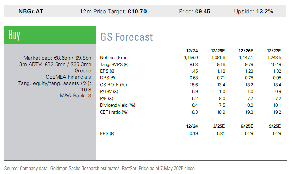Select the 12/27E column header
Viewport: 292px width, 174px height.
(x=274, y=51)
